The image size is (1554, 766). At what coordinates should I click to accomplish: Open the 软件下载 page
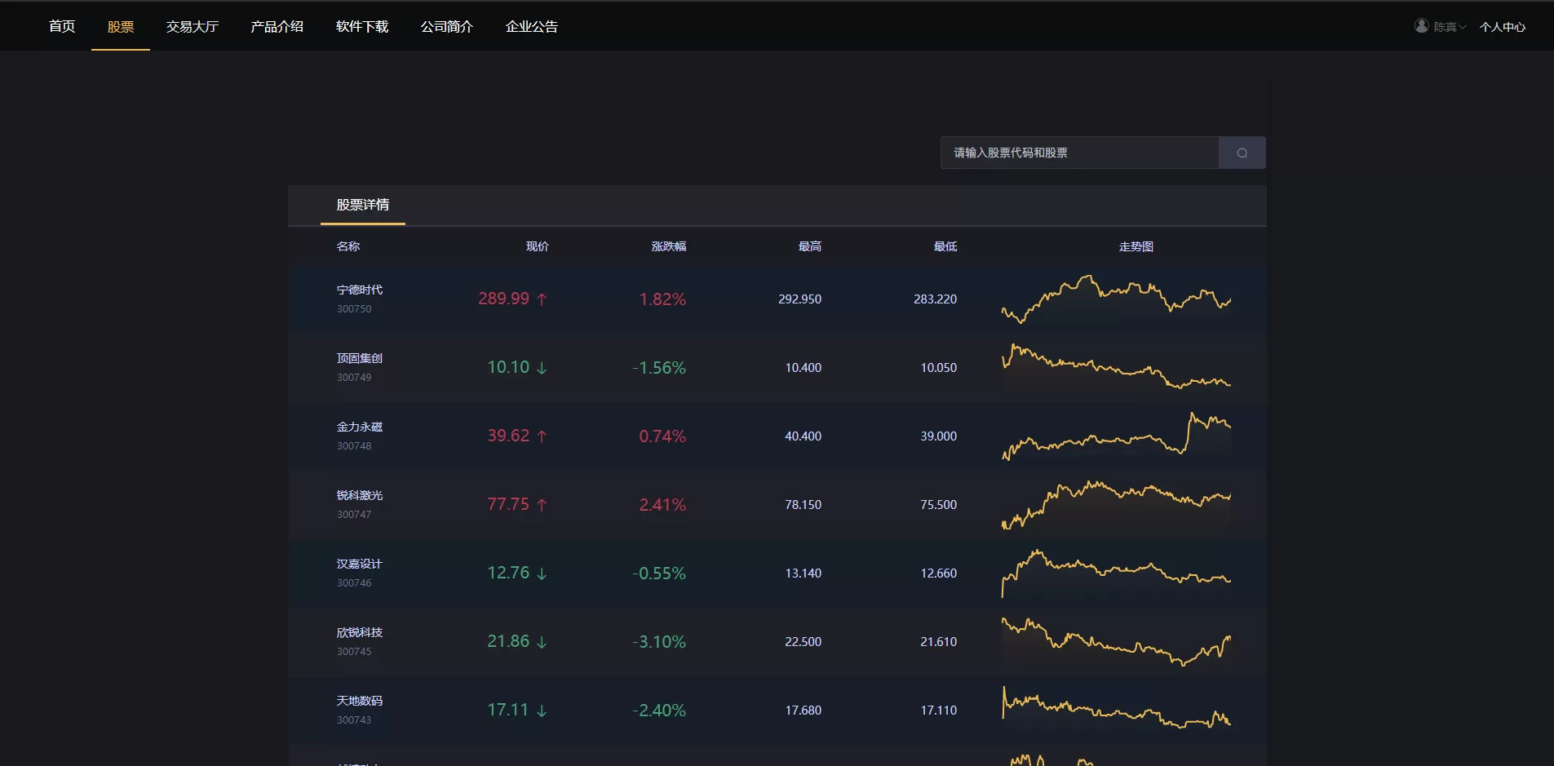pos(362,27)
